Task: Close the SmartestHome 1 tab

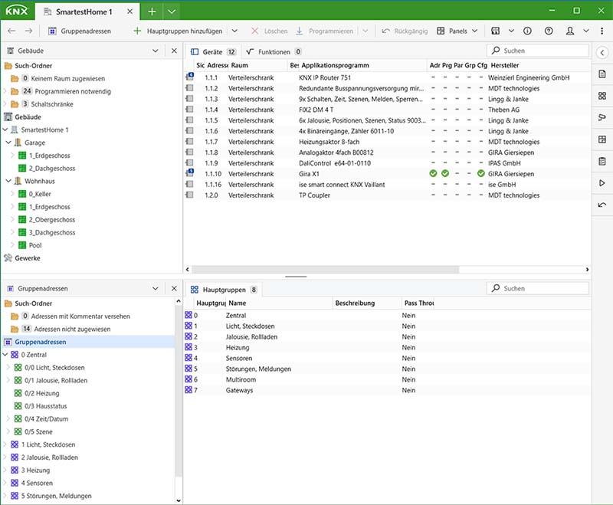Action: 129,11
